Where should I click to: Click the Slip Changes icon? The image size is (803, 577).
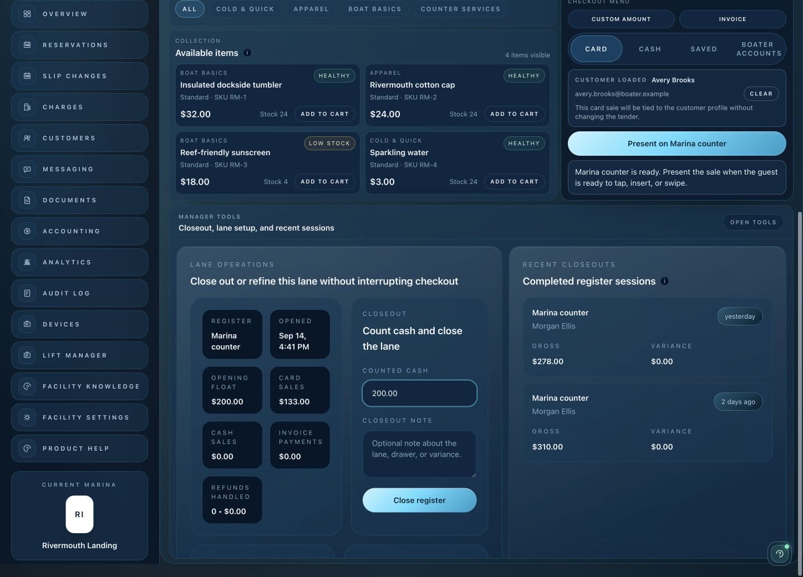(27, 76)
